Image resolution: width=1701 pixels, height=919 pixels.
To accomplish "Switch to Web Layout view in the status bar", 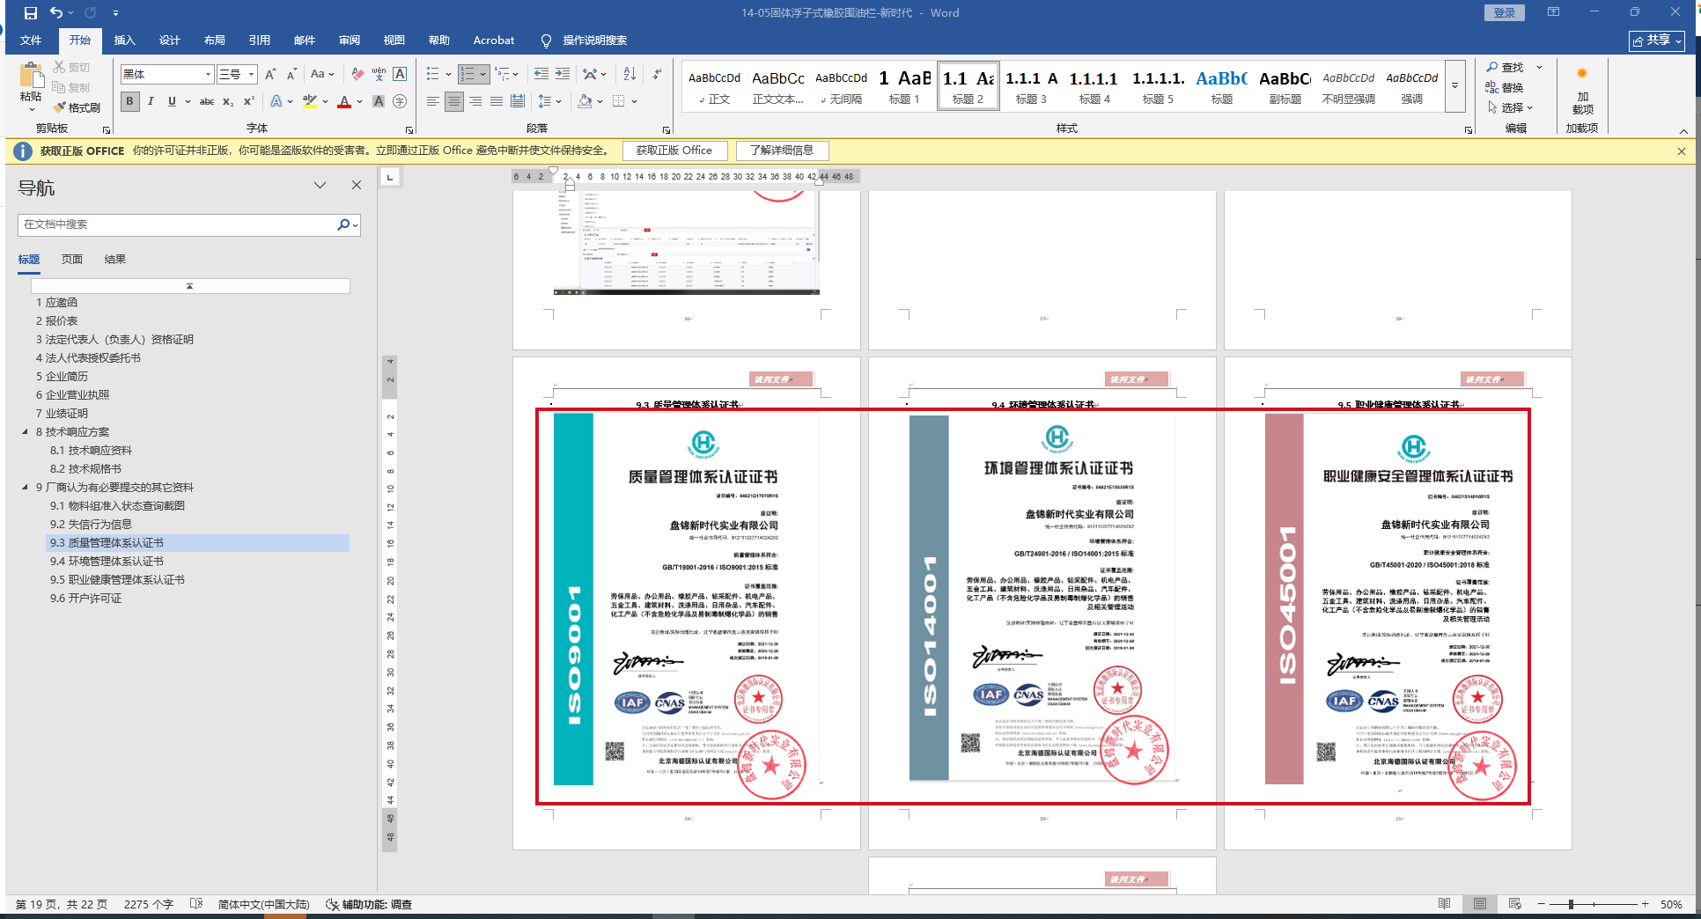I will pos(1514,904).
